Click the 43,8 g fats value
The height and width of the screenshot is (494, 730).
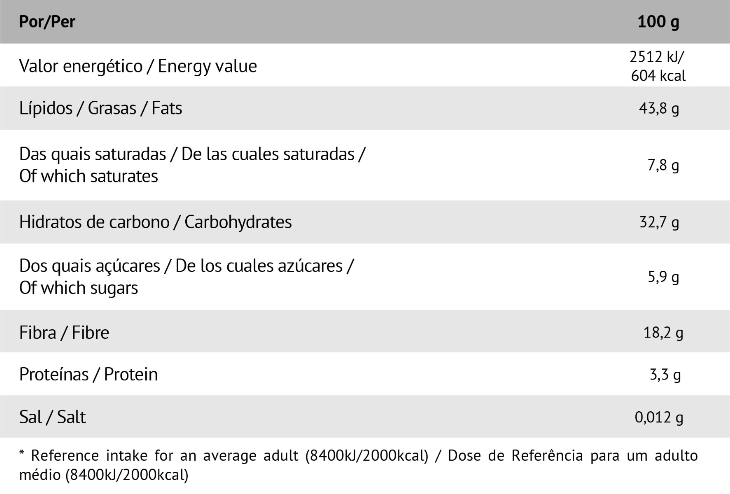[659, 108]
